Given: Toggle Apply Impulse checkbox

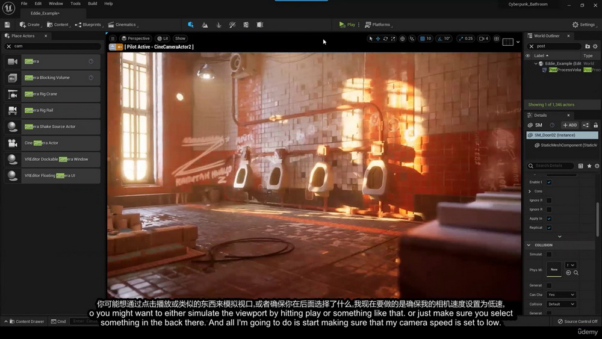Looking at the screenshot, I should [x=549, y=219].
